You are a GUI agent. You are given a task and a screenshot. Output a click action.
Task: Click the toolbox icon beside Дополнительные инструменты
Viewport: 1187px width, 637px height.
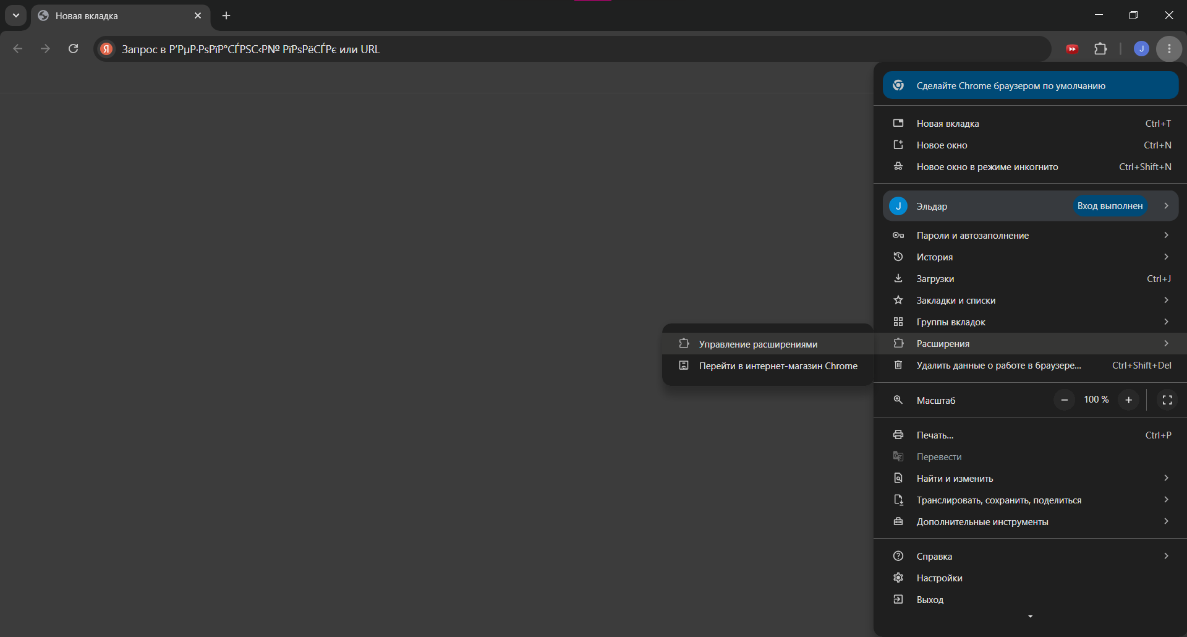point(898,521)
